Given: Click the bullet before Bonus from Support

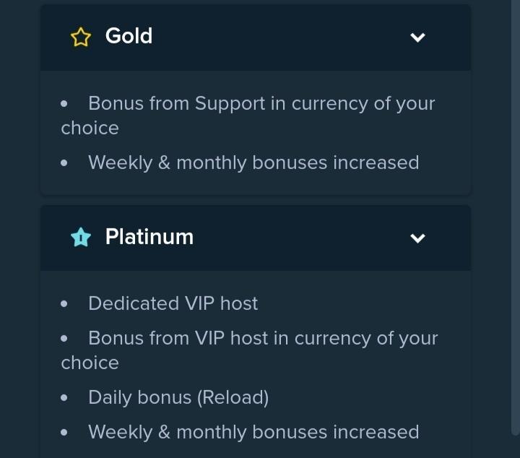Looking at the screenshot, I should point(64,104).
